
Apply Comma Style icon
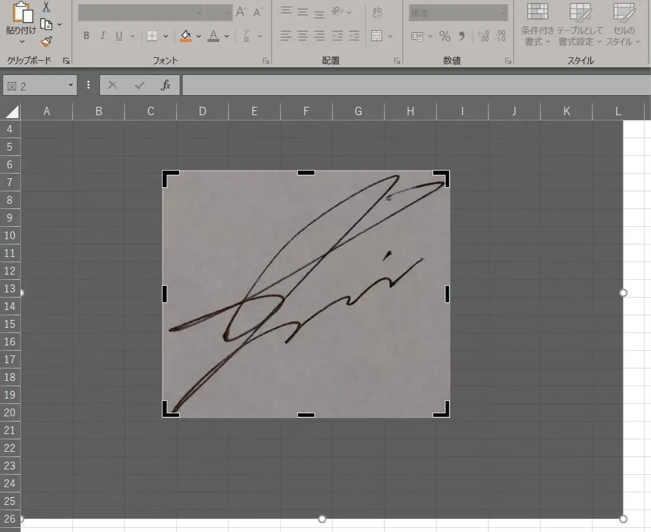(x=462, y=36)
